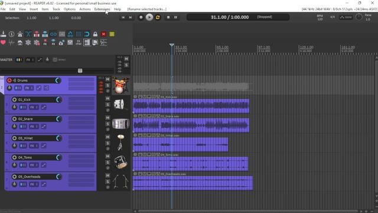Click the FX icon with the blue eye

pos(53,43)
